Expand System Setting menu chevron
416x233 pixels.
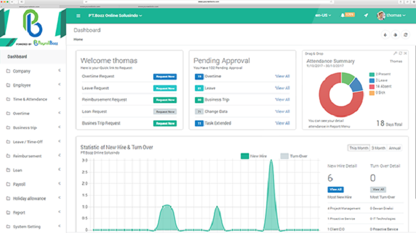(59, 226)
